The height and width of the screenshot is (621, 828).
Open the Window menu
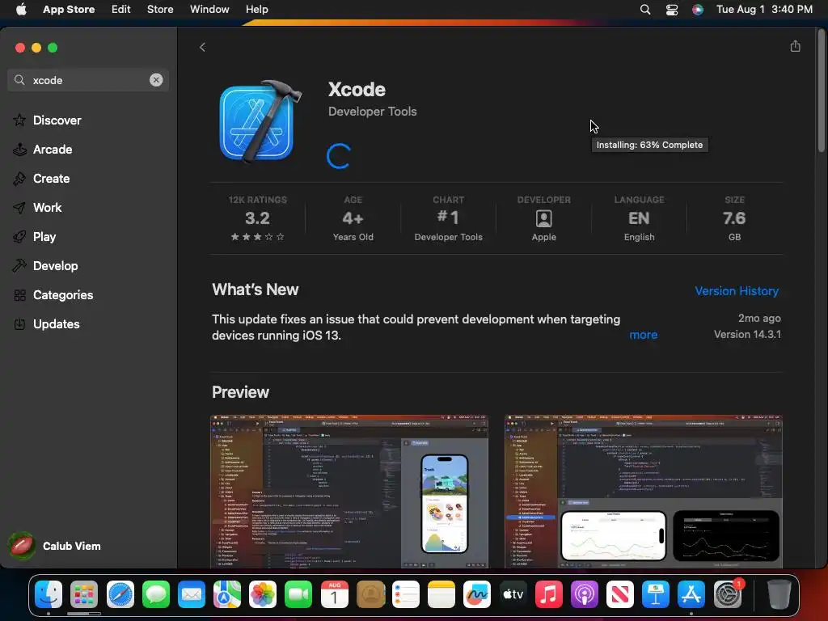point(209,9)
